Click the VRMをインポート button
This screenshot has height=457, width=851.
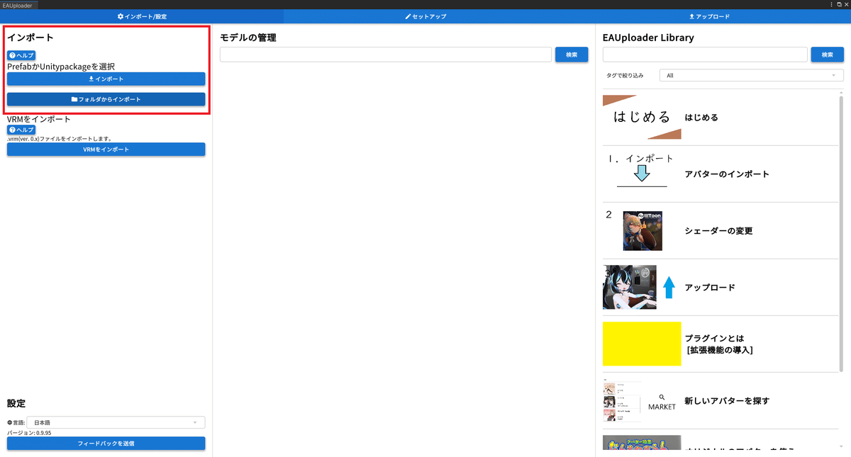(x=106, y=149)
